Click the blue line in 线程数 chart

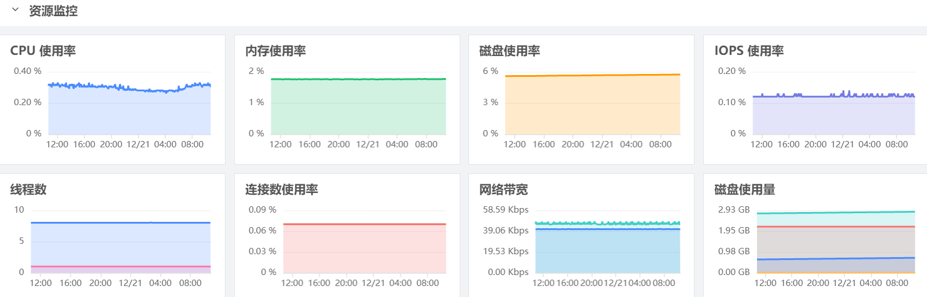[x=120, y=222]
